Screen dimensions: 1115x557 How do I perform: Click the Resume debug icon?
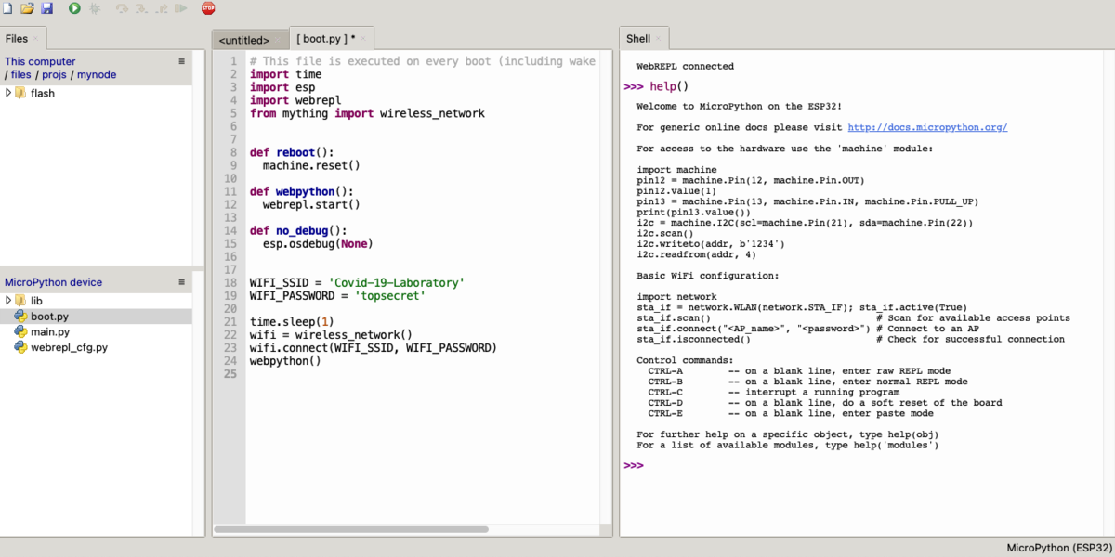180,8
